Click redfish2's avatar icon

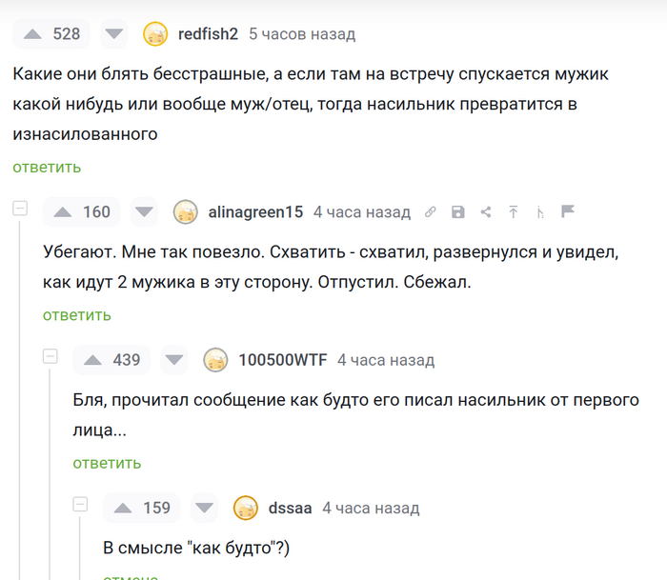point(155,34)
